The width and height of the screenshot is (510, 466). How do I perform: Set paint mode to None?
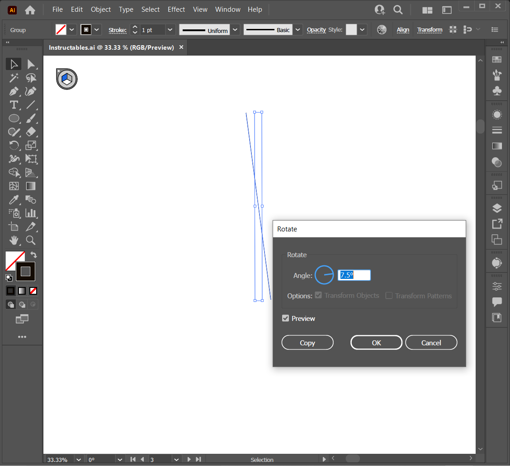(x=33, y=291)
